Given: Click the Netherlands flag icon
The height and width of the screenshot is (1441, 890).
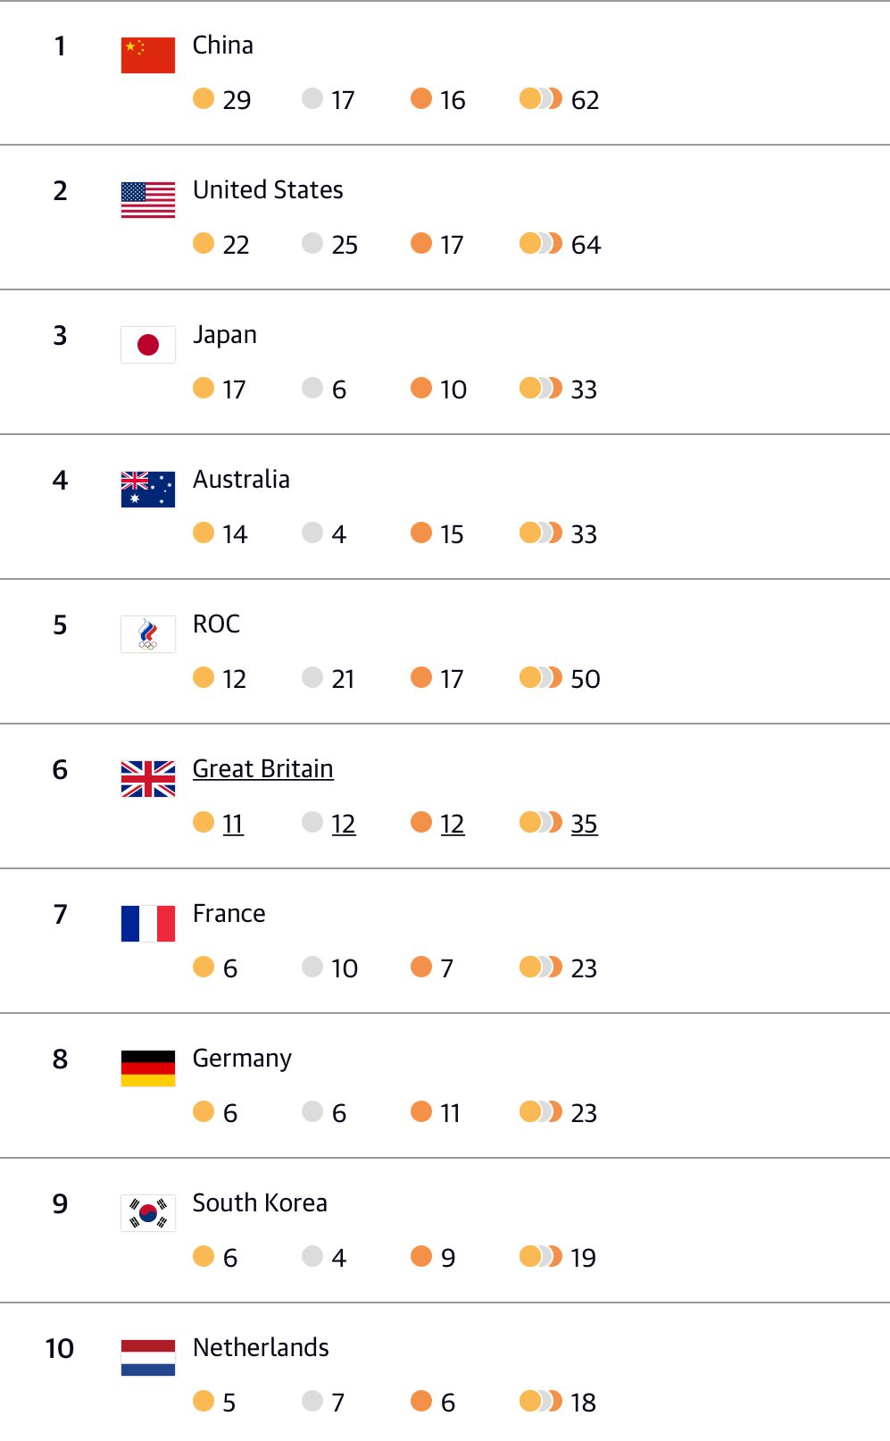Looking at the screenshot, I should (x=148, y=1358).
